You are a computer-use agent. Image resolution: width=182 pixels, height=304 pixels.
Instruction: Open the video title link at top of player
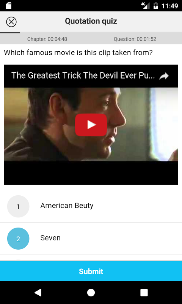point(83,76)
